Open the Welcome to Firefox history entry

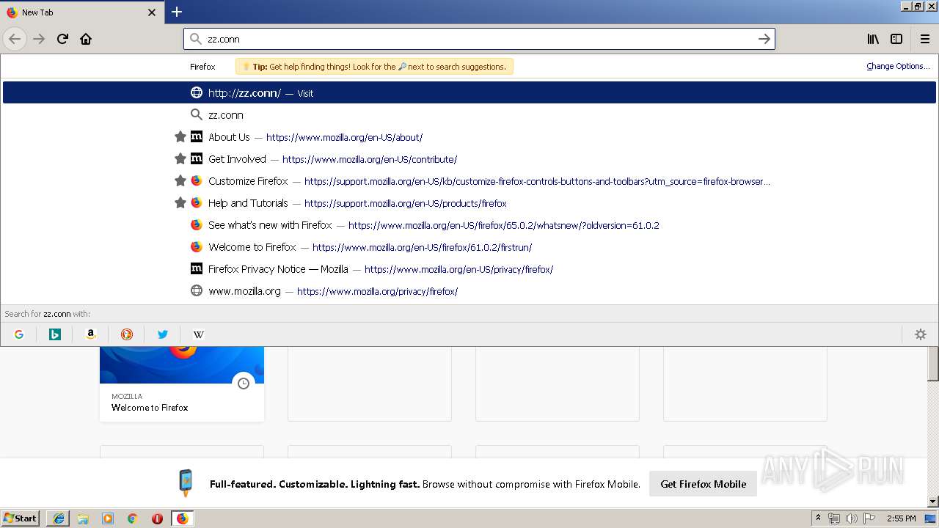click(x=469, y=247)
